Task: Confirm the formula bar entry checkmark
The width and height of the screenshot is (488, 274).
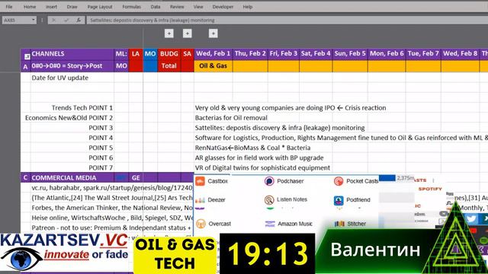Action: tap(66, 21)
